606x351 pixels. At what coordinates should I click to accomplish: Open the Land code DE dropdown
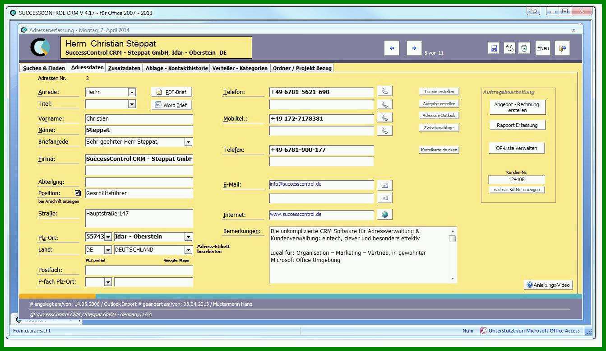pyautogui.click(x=108, y=250)
